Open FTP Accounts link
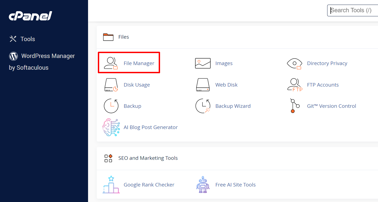 click(x=323, y=85)
